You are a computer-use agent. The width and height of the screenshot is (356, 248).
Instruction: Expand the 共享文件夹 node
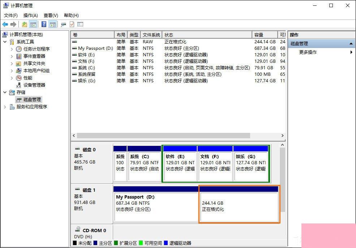coord(12,64)
